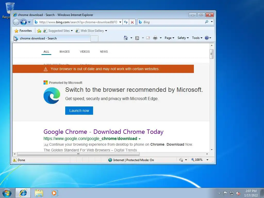Click the Launch now button
This screenshot has width=264, height=198.
(x=79, y=111)
